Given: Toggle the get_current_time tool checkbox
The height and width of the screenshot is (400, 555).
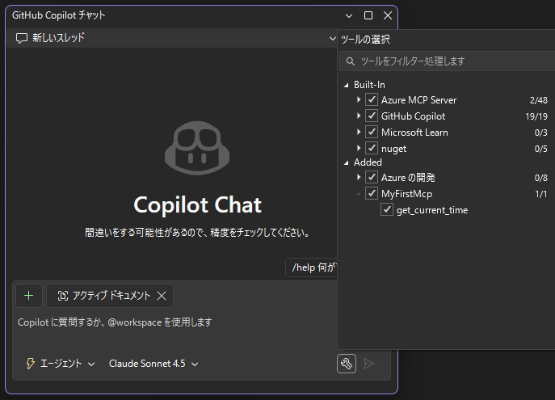Looking at the screenshot, I should 387,210.
